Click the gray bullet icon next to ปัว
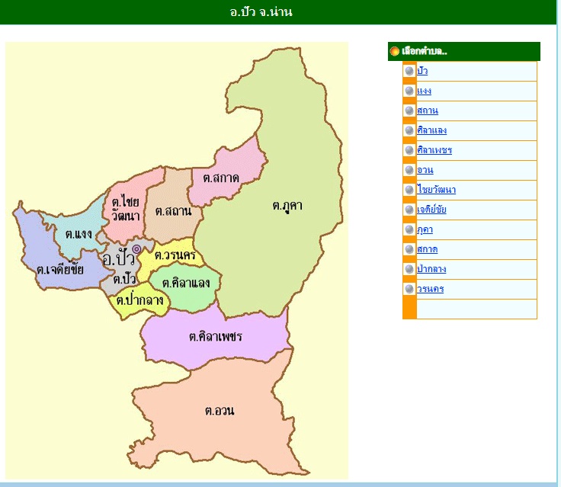 (x=409, y=71)
